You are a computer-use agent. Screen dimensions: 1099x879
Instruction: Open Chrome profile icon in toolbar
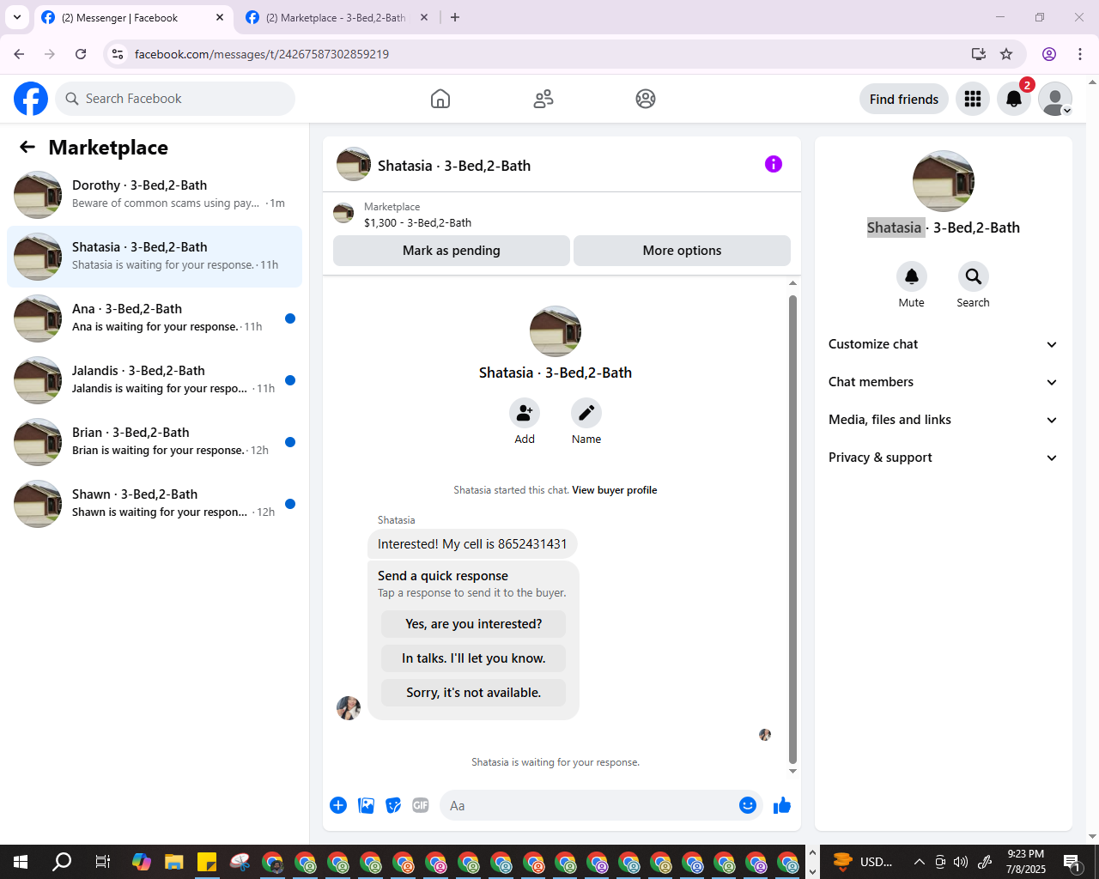point(1049,54)
